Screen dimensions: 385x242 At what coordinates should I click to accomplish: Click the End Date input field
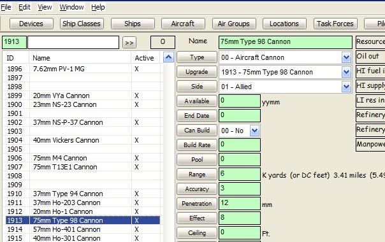pos(240,116)
